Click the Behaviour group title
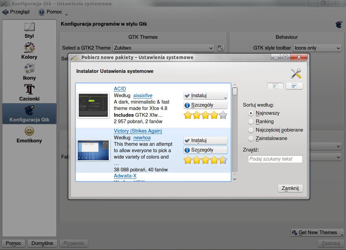The width and height of the screenshot is (346, 250). pyautogui.click(x=287, y=37)
